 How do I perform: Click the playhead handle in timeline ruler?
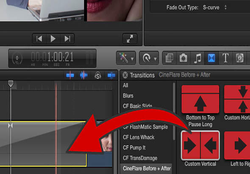(x=11, y=84)
